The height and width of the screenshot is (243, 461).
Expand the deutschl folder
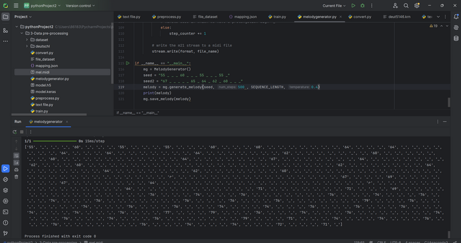click(x=27, y=46)
